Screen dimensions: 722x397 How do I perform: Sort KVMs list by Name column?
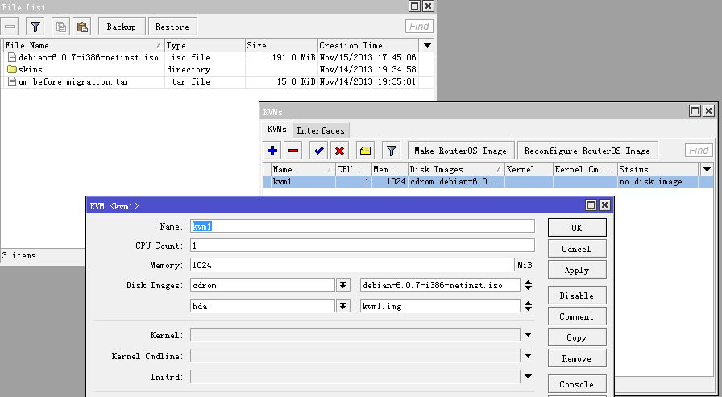point(303,169)
